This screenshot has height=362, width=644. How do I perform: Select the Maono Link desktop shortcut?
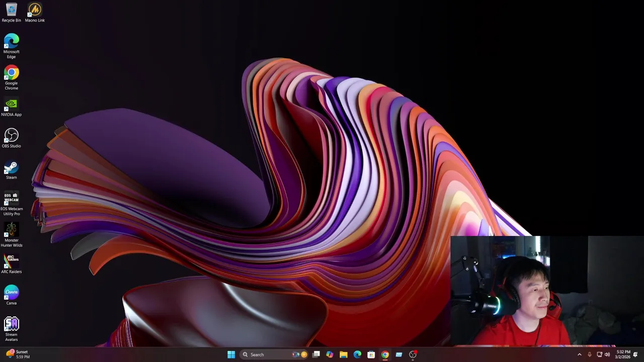tap(35, 13)
